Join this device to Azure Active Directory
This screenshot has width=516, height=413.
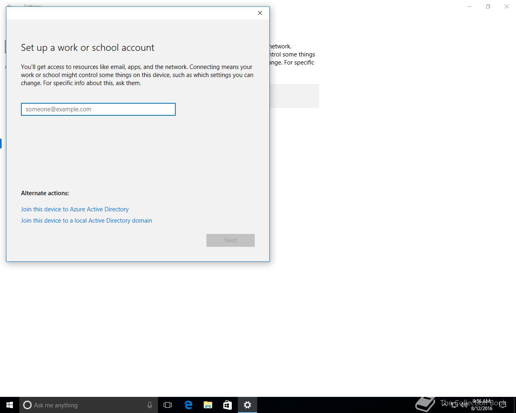point(75,209)
